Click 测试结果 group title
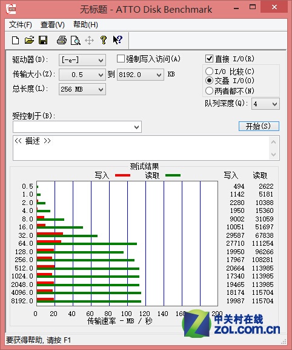This screenshot has width=292, height=350. click(144, 166)
